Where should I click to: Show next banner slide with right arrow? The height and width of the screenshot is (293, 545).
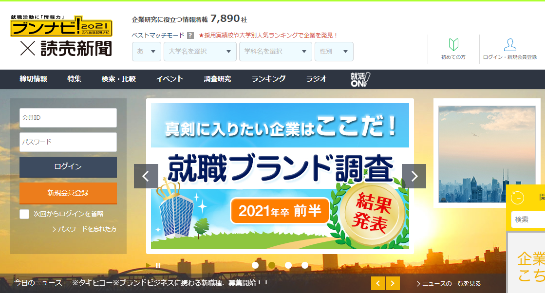coord(414,176)
